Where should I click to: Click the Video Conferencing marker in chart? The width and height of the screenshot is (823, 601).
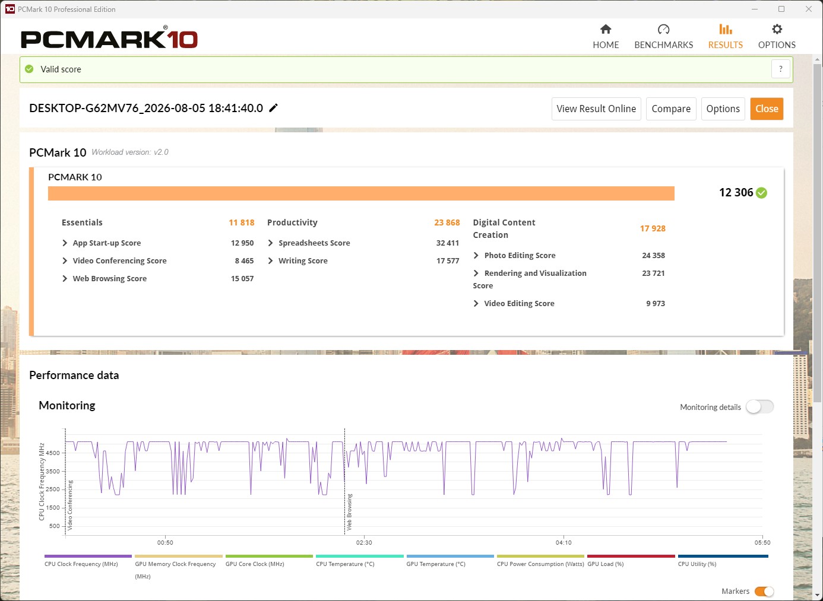point(69,505)
